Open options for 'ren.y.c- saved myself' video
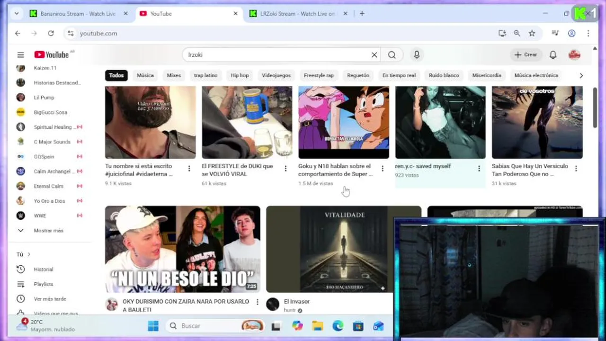Image resolution: width=606 pixels, height=341 pixels. click(479, 169)
